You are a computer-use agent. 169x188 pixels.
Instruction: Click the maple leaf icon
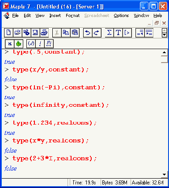19,44
